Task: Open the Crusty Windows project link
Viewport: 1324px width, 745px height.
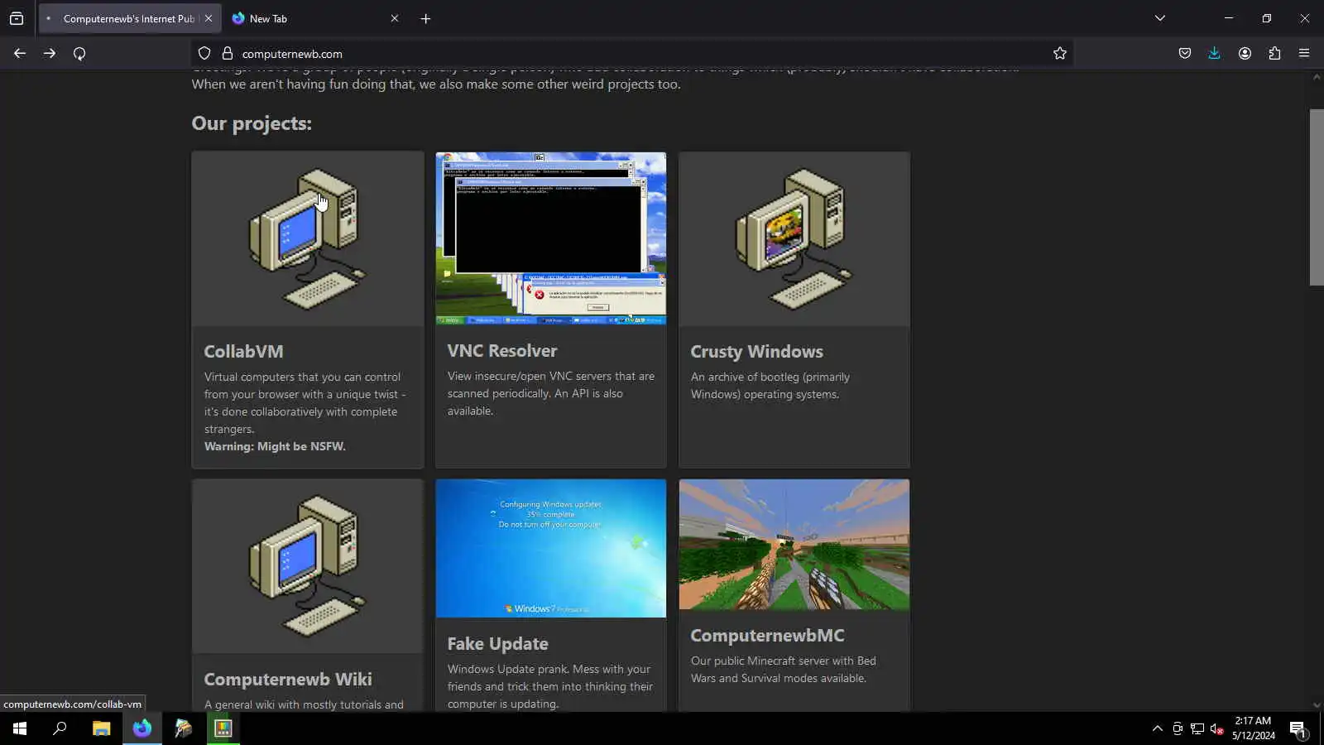Action: 757,352
